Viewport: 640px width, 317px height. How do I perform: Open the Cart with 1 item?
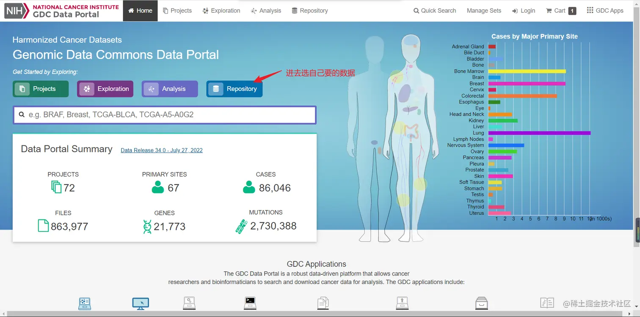[x=561, y=11]
